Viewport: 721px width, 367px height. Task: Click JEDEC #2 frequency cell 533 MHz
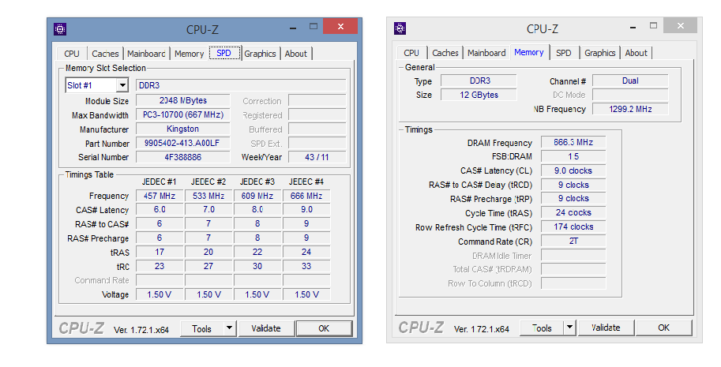208,196
